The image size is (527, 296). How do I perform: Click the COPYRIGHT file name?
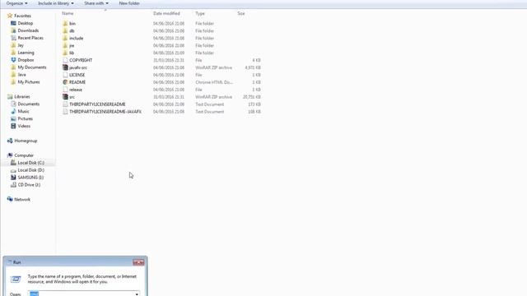click(81, 60)
